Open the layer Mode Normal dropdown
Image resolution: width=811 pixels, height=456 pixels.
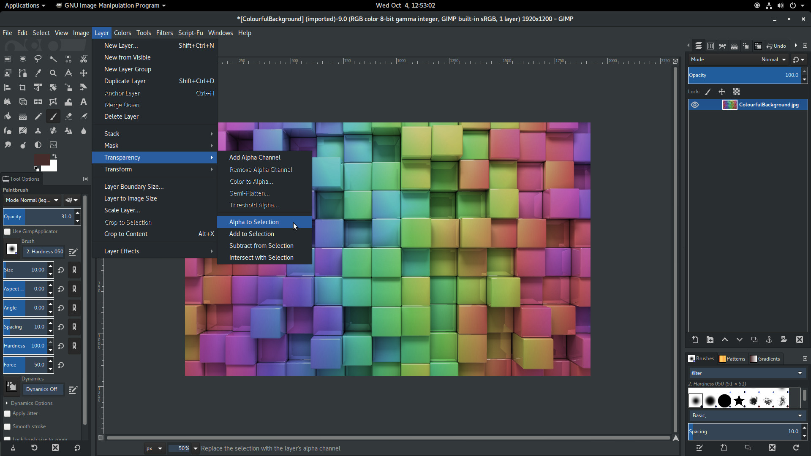[773, 60]
